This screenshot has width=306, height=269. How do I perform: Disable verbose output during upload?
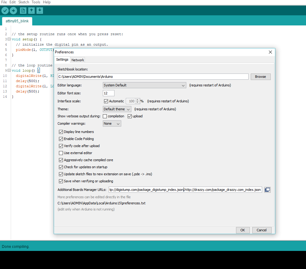point(130,116)
